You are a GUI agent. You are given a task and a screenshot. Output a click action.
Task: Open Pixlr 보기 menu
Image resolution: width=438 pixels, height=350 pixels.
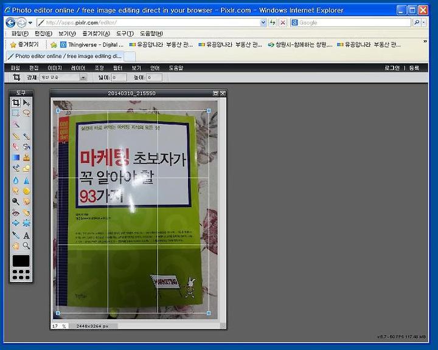[136, 68]
